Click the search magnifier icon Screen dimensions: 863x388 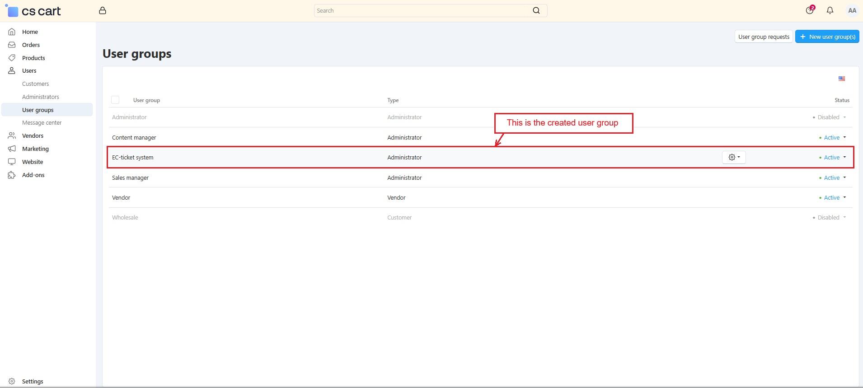[x=536, y=10]
